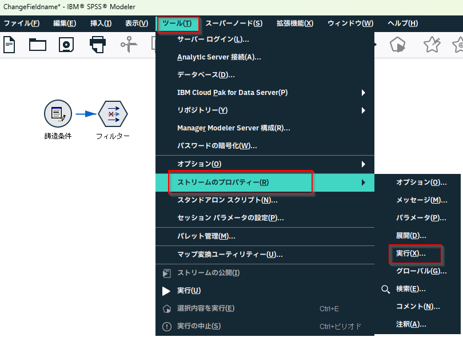
Task: Open the スーパーノード(S) menu
Action: [234, 23]
